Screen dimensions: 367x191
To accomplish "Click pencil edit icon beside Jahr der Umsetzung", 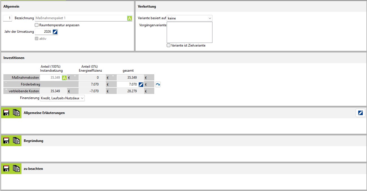I will pyautogui.click(x=55, y=32).
